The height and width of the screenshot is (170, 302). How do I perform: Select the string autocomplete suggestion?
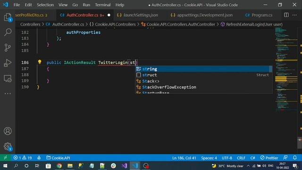tap(202, 69)
